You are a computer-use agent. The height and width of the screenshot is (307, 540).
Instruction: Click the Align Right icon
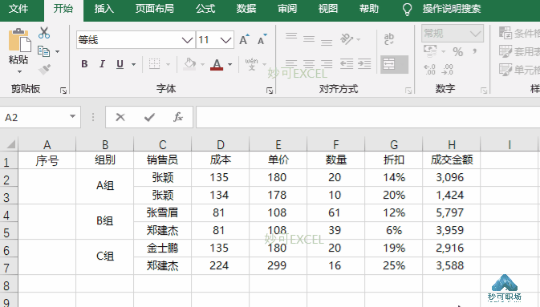pos(327,63)
